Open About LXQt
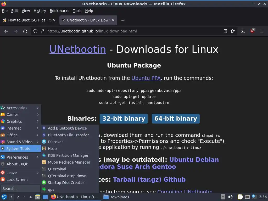Screen dimensions: 268x201 pyautogui.click(x=20, y=164)
